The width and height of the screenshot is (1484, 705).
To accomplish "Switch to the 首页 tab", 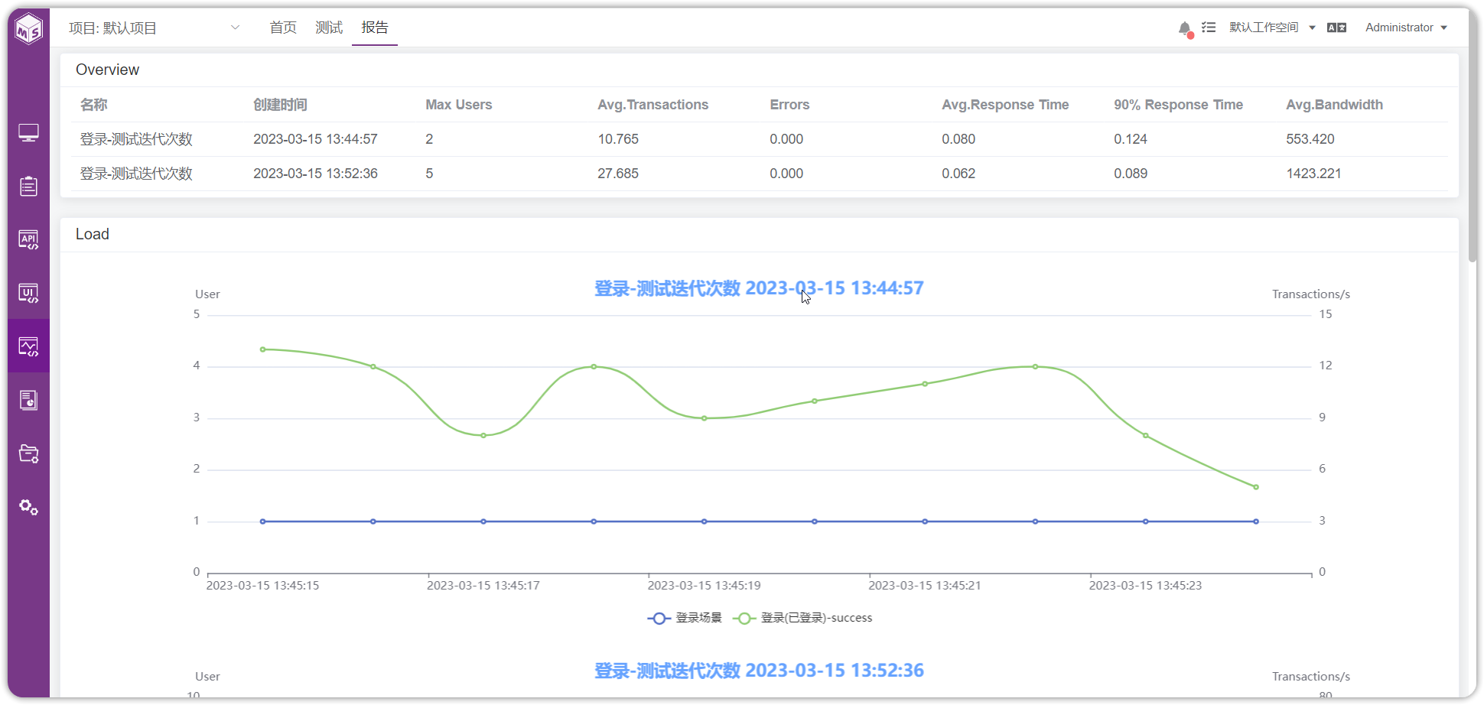I will (x=283, y=28).
